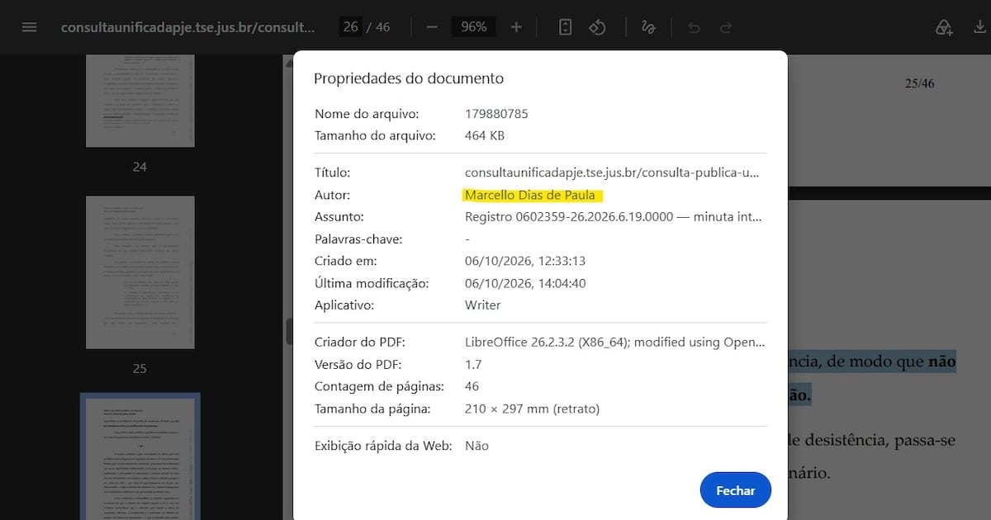
Task: Select the fast web view value Não
Action: 477,446
